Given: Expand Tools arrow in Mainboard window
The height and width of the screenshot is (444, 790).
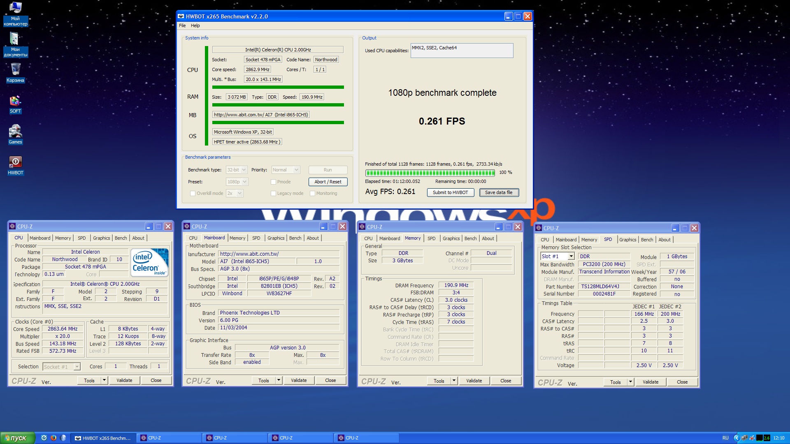Looking at the screenshot, I should pos(279,380).
